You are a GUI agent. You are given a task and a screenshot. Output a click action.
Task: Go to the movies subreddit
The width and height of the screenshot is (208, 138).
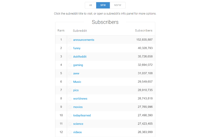coord(78,107)
